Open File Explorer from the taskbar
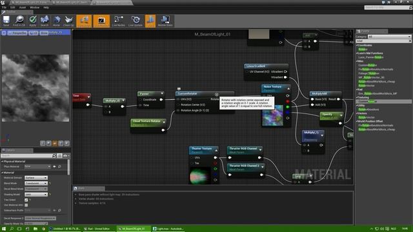Image resolution: width=413 pixels, height=232 pixels. tap(35, 229)
